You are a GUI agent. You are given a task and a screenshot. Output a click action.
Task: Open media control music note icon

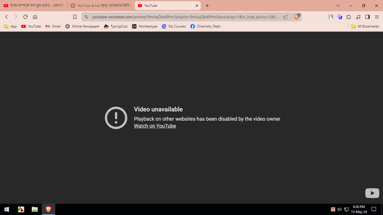[358, 17]
